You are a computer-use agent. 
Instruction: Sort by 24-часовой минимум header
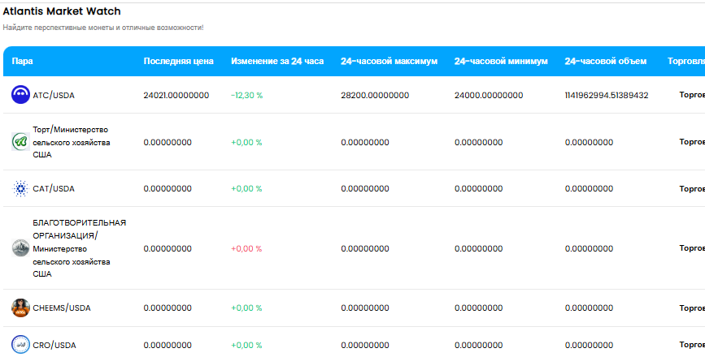pos(501,61)
